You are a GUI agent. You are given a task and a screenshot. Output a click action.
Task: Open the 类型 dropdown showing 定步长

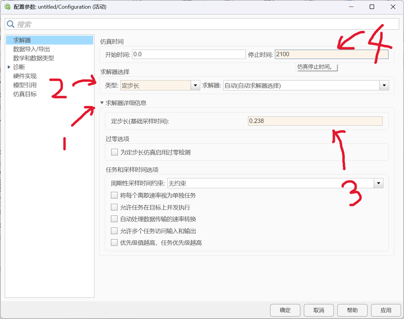point(195,85)
